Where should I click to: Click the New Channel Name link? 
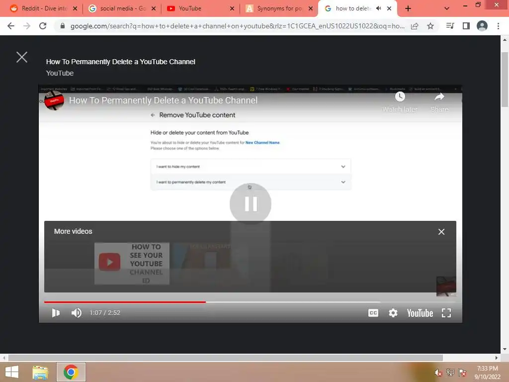[x=262, y=143]
